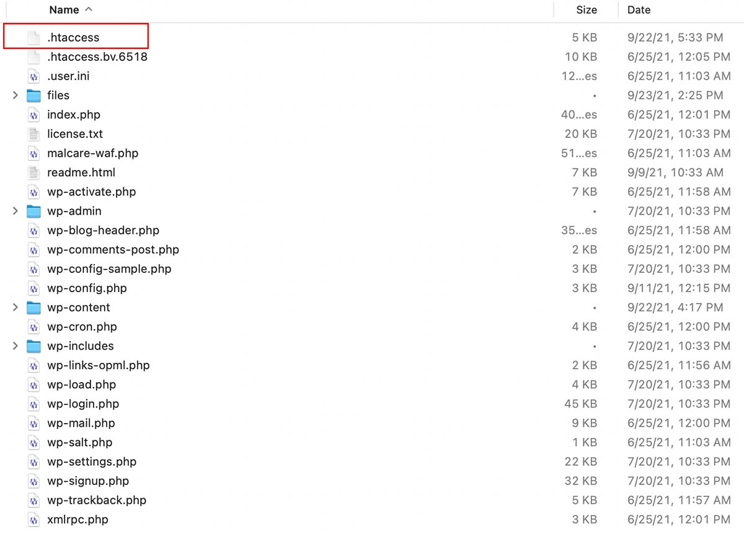Select the .user.ini file name
This screenshot has width=744, height=534.
(x=68, y=76)
